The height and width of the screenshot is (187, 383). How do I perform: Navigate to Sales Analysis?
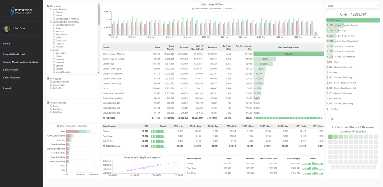point(10,70)
